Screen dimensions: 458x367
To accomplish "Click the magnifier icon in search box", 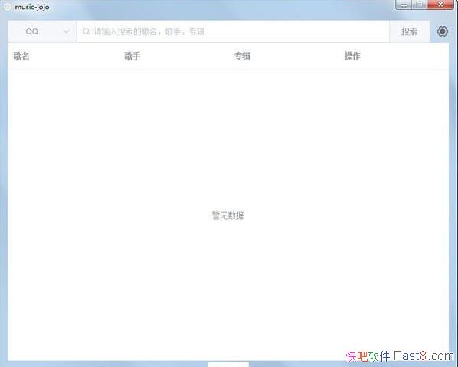I will [x=86, y=31].
